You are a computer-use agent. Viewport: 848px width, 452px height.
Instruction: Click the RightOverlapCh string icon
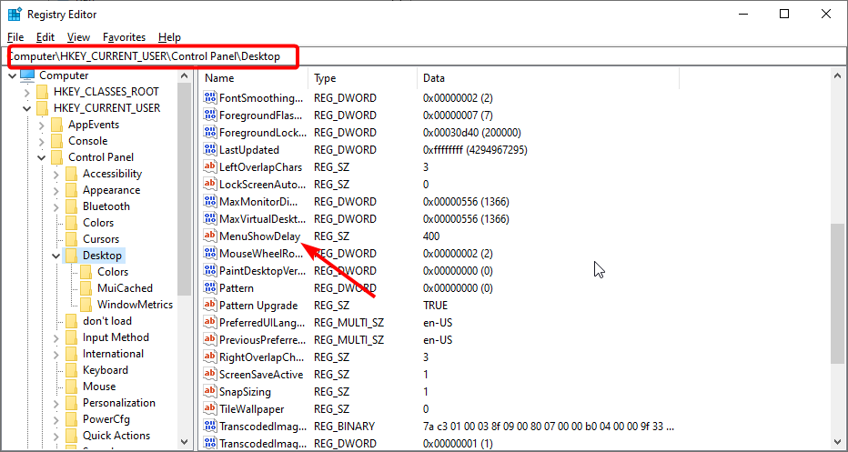point(210,357)
